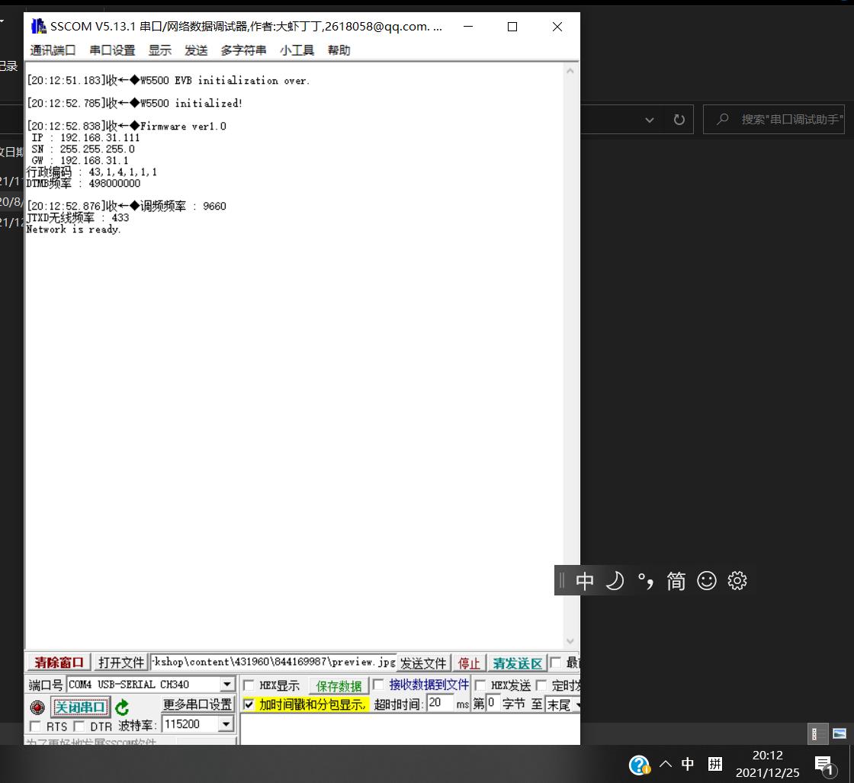Open the 通讯端口 menu
854x783 pixels.
coord(53,50)
